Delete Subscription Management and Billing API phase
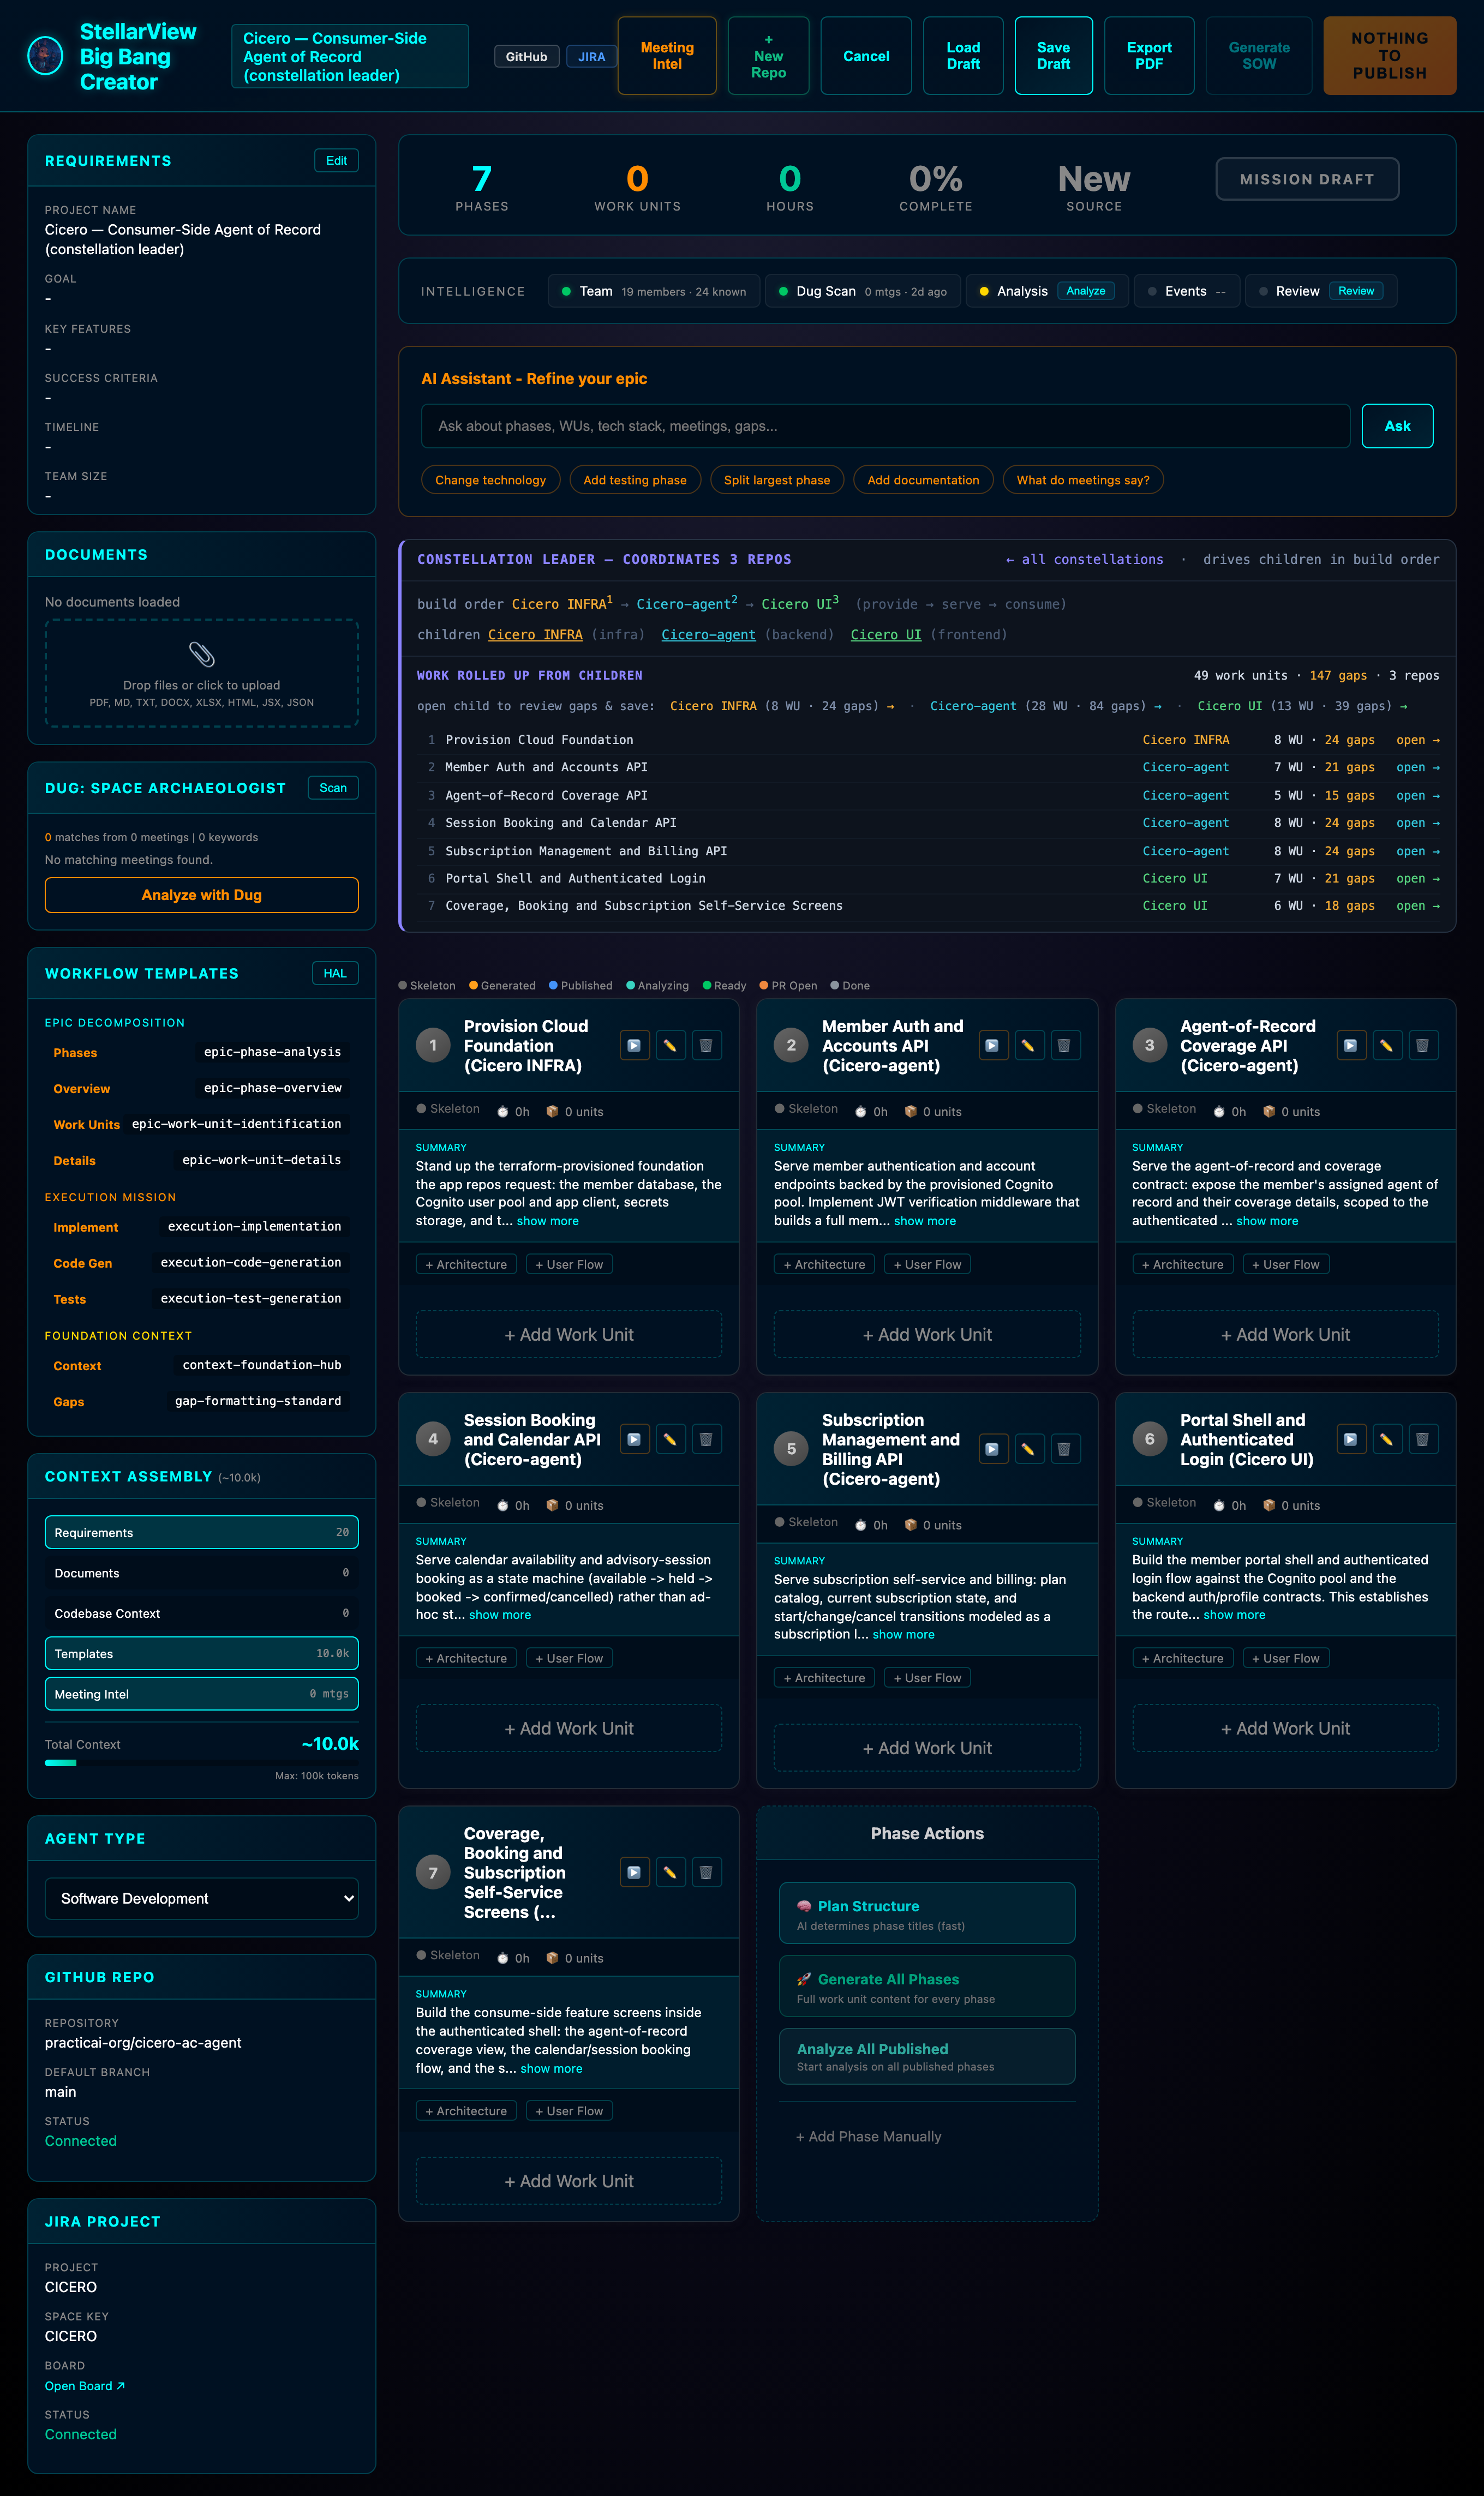 pos(1064,1448)
